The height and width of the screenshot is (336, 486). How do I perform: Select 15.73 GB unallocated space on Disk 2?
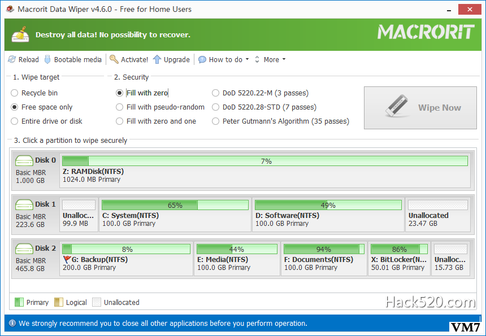pyautogui.click(x=450, y=259)
